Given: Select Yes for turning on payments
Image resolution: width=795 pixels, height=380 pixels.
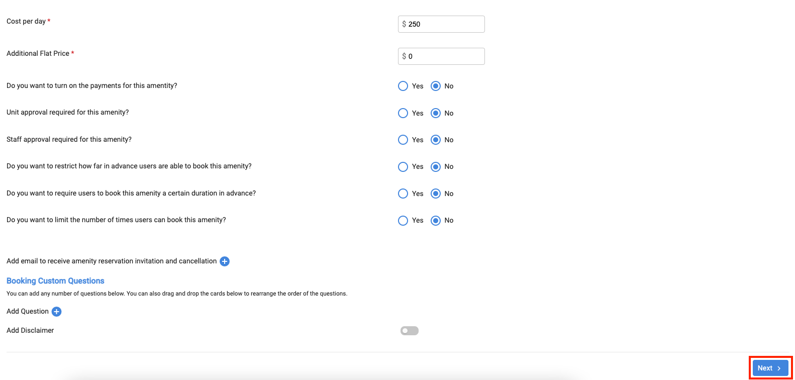Looking at the screenshot, I should tap(403, 86).
